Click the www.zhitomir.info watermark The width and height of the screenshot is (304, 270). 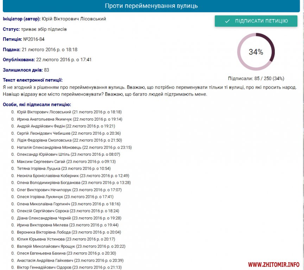click(274, 264)
